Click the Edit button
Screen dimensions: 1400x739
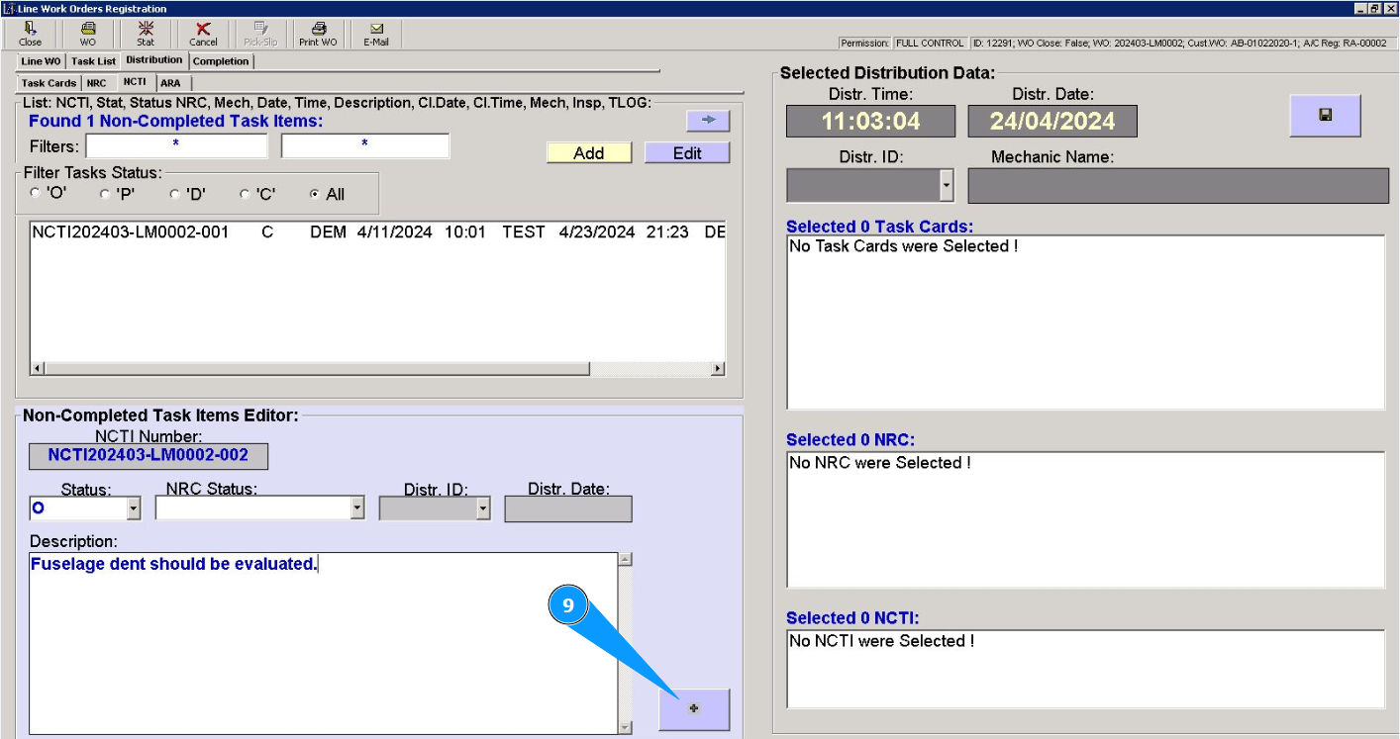(x=687, y=152)
